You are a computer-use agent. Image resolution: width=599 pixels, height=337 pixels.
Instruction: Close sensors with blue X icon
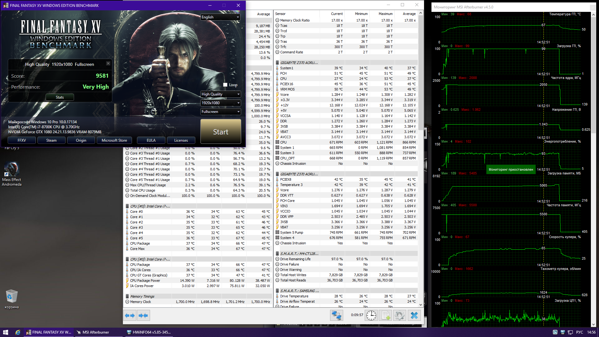414,315
